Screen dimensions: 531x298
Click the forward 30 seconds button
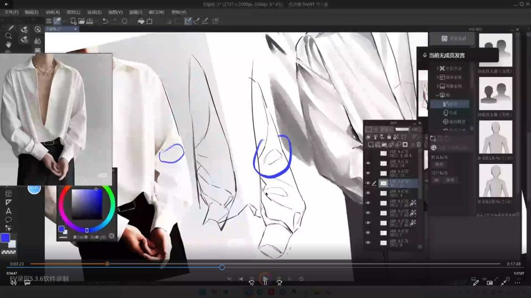tap(279, 282)
